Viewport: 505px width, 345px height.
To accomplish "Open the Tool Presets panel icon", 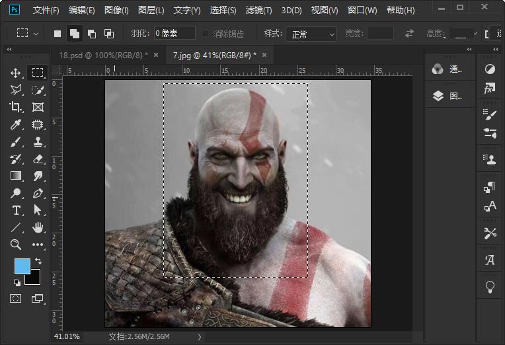I will (490, 233).
